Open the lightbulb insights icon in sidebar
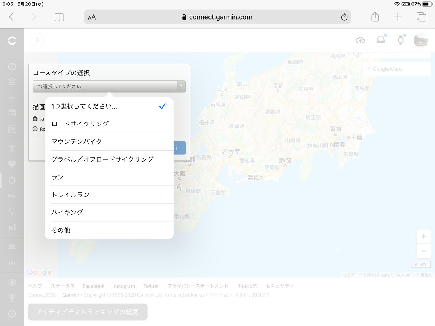The image size is (435, 326). coord(12,211)
